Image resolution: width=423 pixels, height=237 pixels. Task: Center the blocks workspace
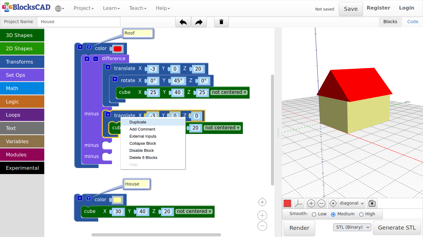click(262, 202)
